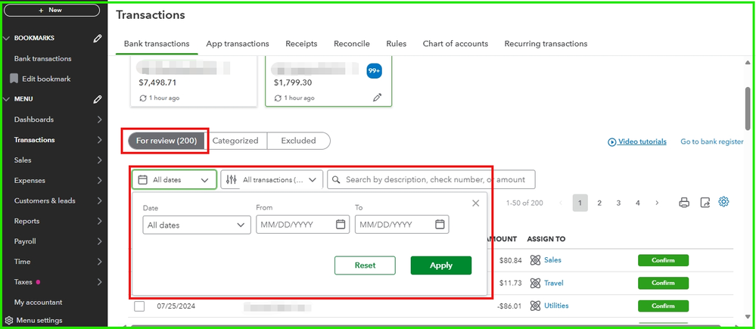Open the All transactions filter dropdown
The width and height of the screenshot is (756, 329).
pos(272,180)
